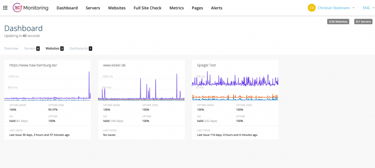Click SSL Valid (184 days) text
The height and width of the screenshot is (168, 375).
113,121
